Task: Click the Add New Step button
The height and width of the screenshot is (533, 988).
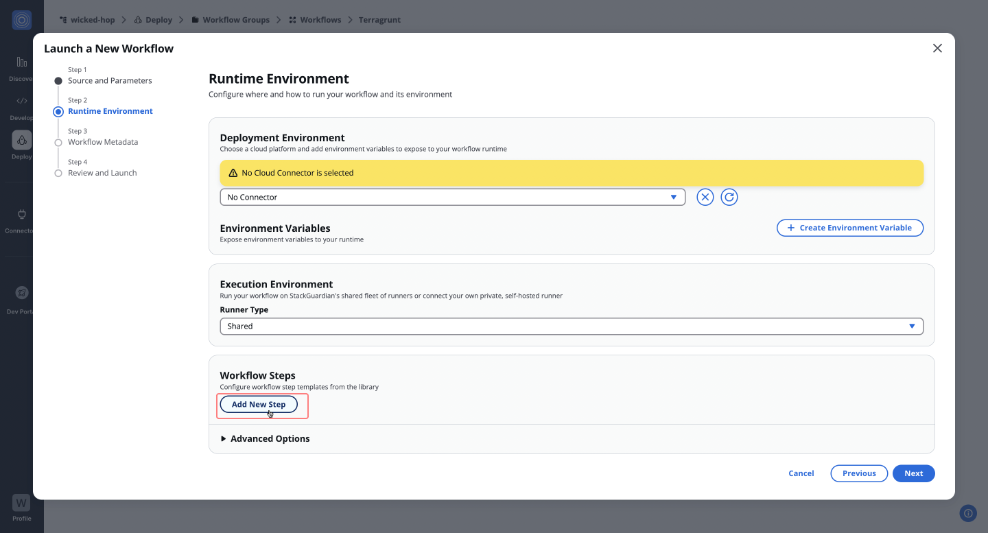Action: click(259, 405)
